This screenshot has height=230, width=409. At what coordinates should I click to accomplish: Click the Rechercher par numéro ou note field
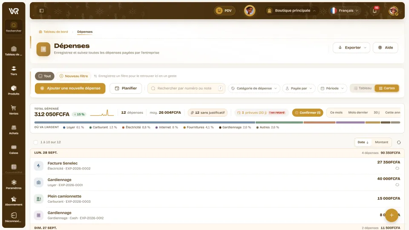click(x=186, y=89)
